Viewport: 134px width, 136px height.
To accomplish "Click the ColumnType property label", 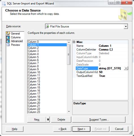I will click(x=84, y=53).
